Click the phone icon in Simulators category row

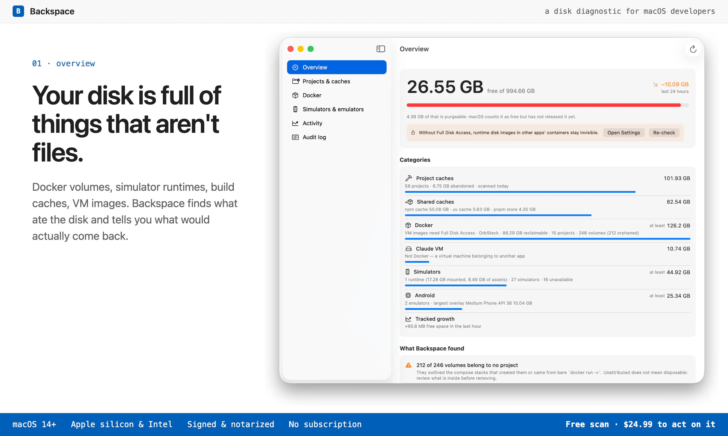point(408,272)
